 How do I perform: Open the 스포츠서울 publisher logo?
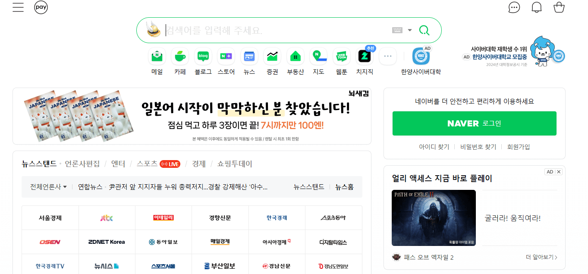pyautogui.click(x=164, y=266)
